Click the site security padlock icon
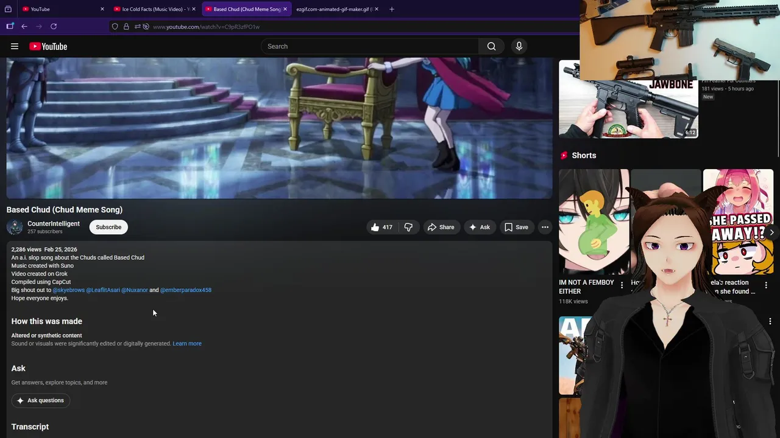Screen dimensions: 780x438 coord(126,27)
